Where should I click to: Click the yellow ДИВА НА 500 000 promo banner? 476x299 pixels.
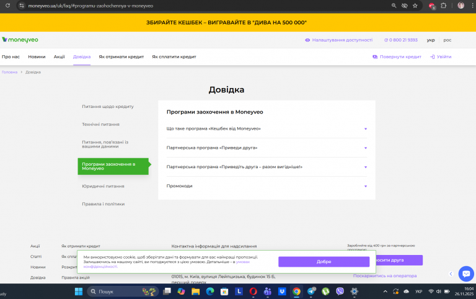226,22
